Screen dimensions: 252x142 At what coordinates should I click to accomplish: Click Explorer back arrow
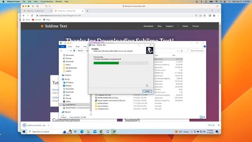61,51
